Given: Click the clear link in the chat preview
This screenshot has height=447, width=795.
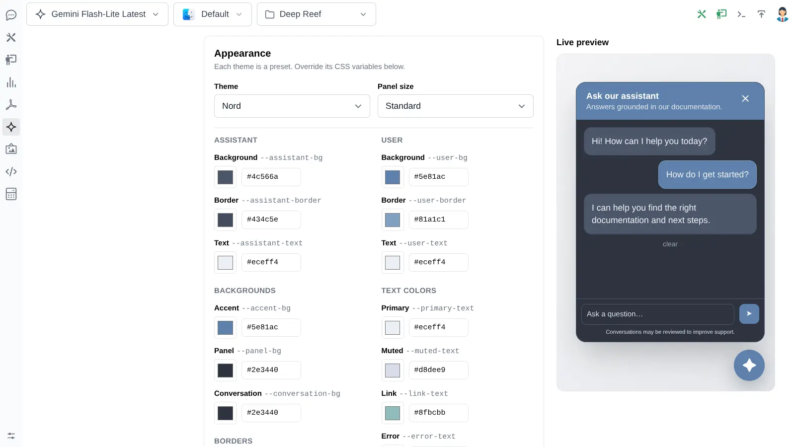Looking at the screenshot, I should (670, 244).
